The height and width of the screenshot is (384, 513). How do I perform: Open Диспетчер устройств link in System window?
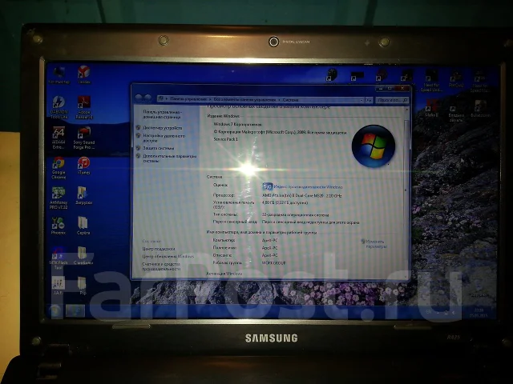click(162, 128)
